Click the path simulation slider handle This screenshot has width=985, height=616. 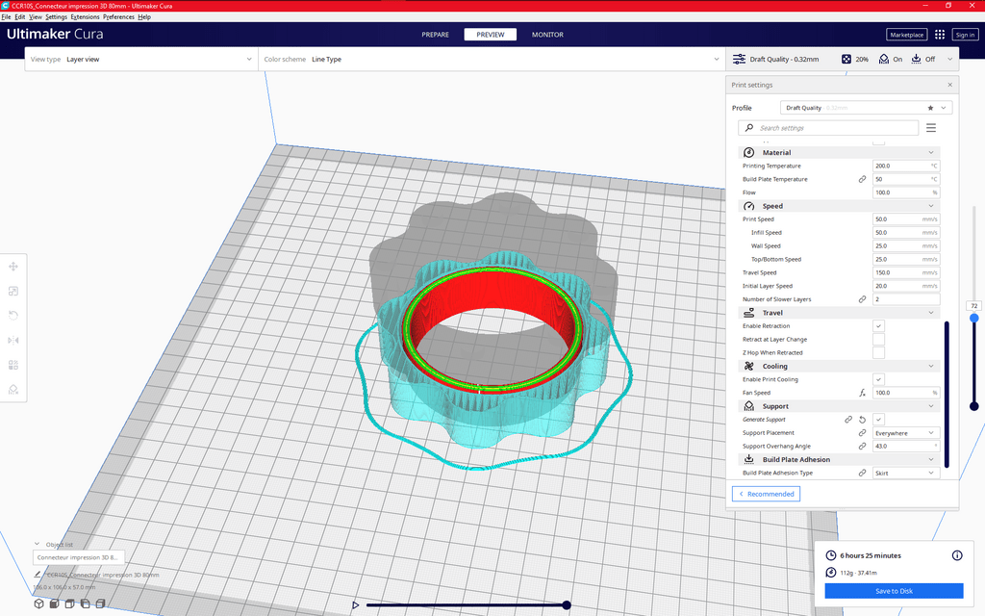point(567,605)
